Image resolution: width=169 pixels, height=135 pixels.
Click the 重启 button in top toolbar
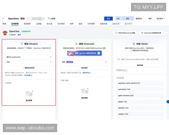(128, 19)
